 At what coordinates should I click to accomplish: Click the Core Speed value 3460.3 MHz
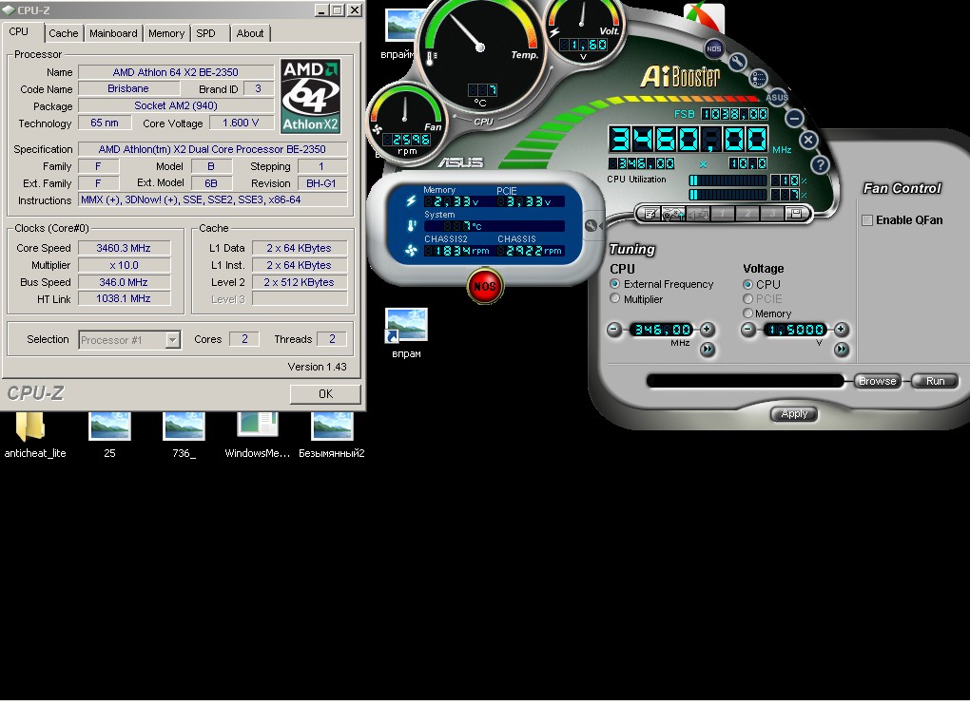coord(124,248)
